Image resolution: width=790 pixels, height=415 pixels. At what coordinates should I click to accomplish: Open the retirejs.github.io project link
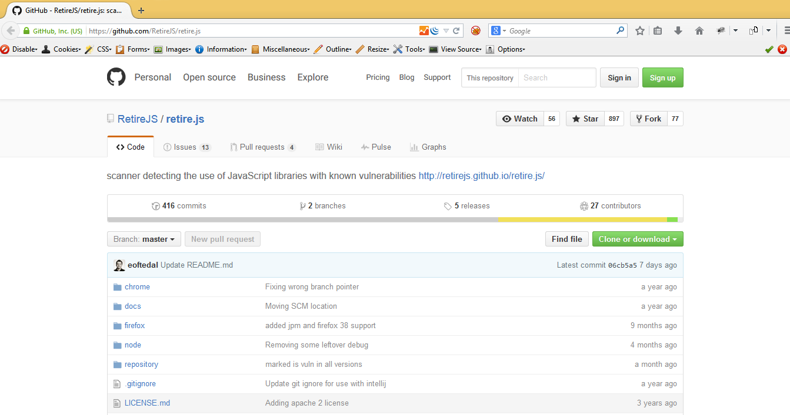(x=481, y=176)
